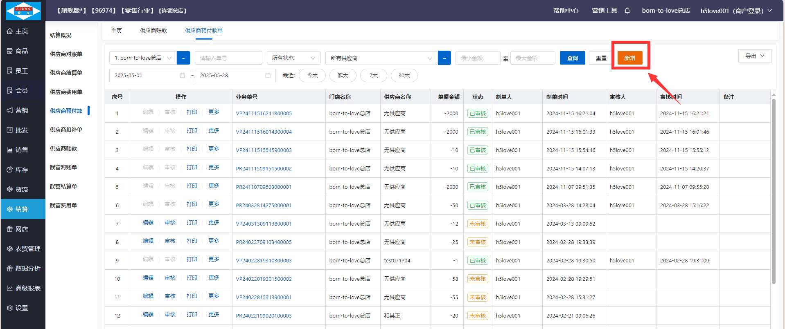Click the 设置 gear icon
785x329 pixels.
click(10, 308)
